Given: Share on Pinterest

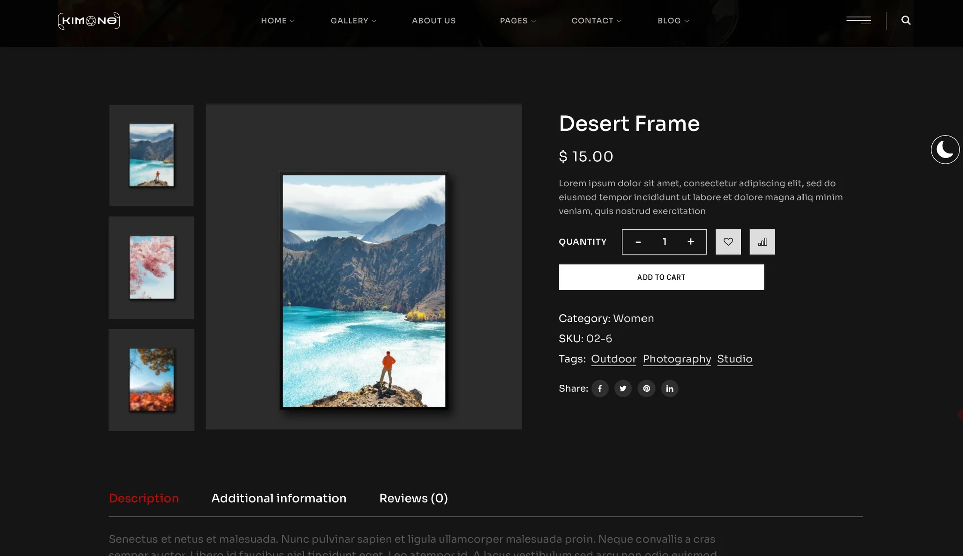Looking at the screenshot, I should [x=647, y=389].
